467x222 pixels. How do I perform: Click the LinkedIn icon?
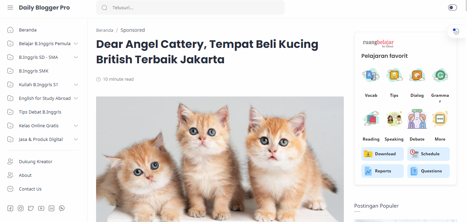[51, 208]
